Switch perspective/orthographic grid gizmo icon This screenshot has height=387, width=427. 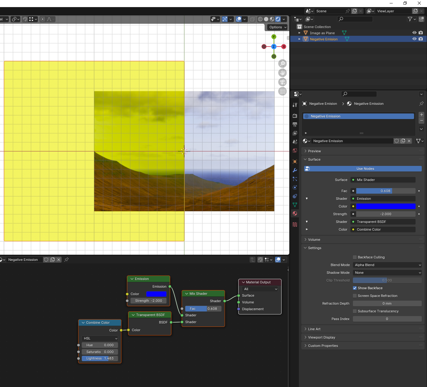tap(283, 91)
